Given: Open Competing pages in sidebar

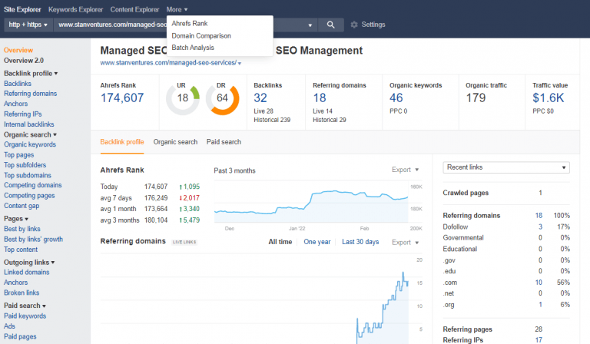Looking at the screenshot, I should click(x=29, y=196).
